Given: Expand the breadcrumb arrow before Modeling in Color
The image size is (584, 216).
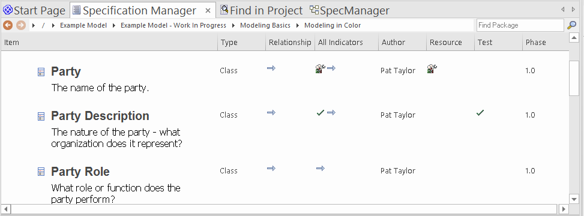Looking at the screenshot, I should click(x=298, y=26).
